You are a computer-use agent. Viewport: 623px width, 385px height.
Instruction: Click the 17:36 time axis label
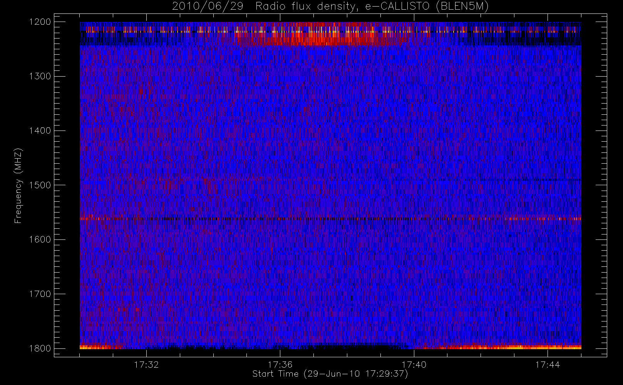[280, 365]
